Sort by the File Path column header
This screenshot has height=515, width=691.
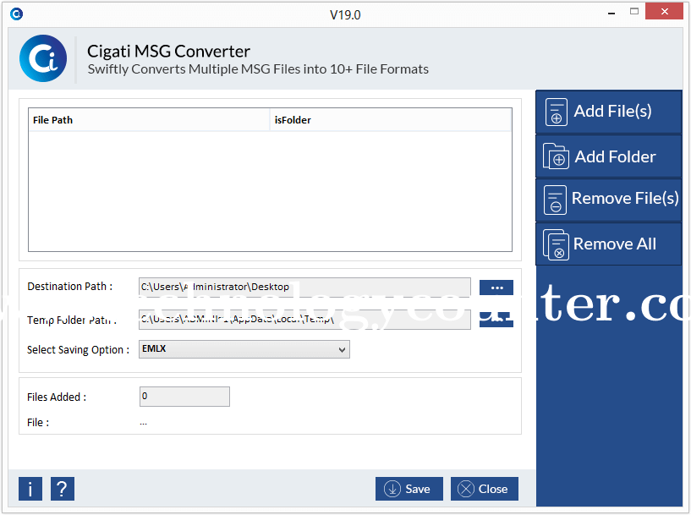(149, 120)
